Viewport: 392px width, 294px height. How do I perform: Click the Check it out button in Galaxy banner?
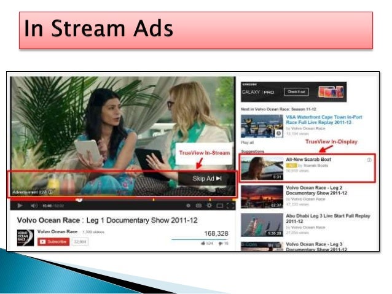tap(296, 92)
